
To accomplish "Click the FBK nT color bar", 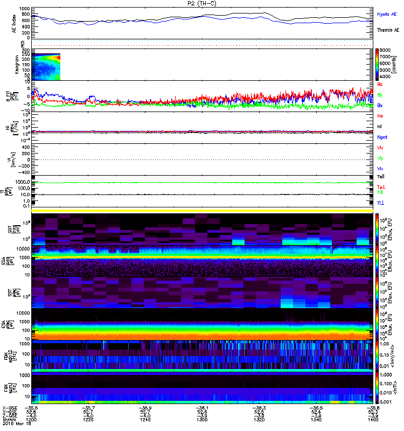I will pos(377,388).
